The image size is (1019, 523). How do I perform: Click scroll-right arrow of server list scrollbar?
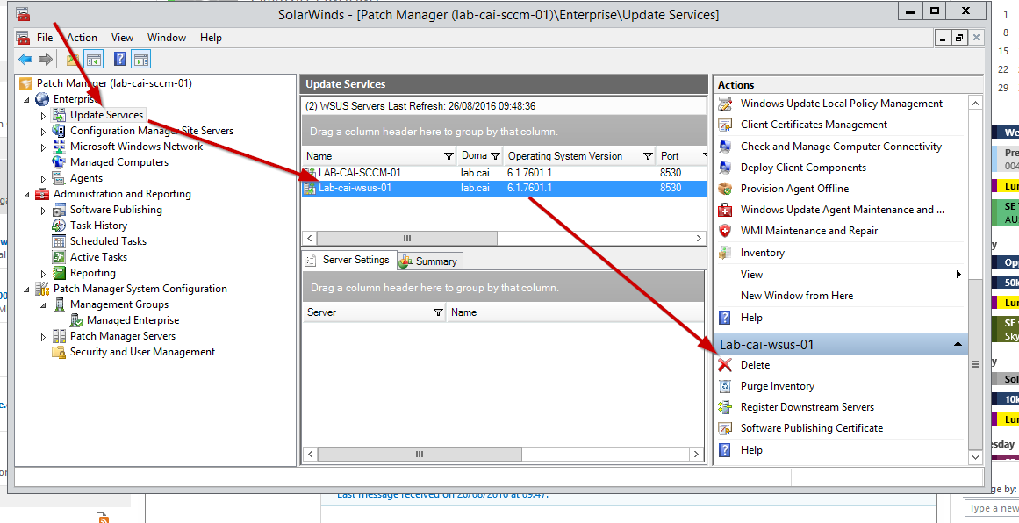[699, 239]
